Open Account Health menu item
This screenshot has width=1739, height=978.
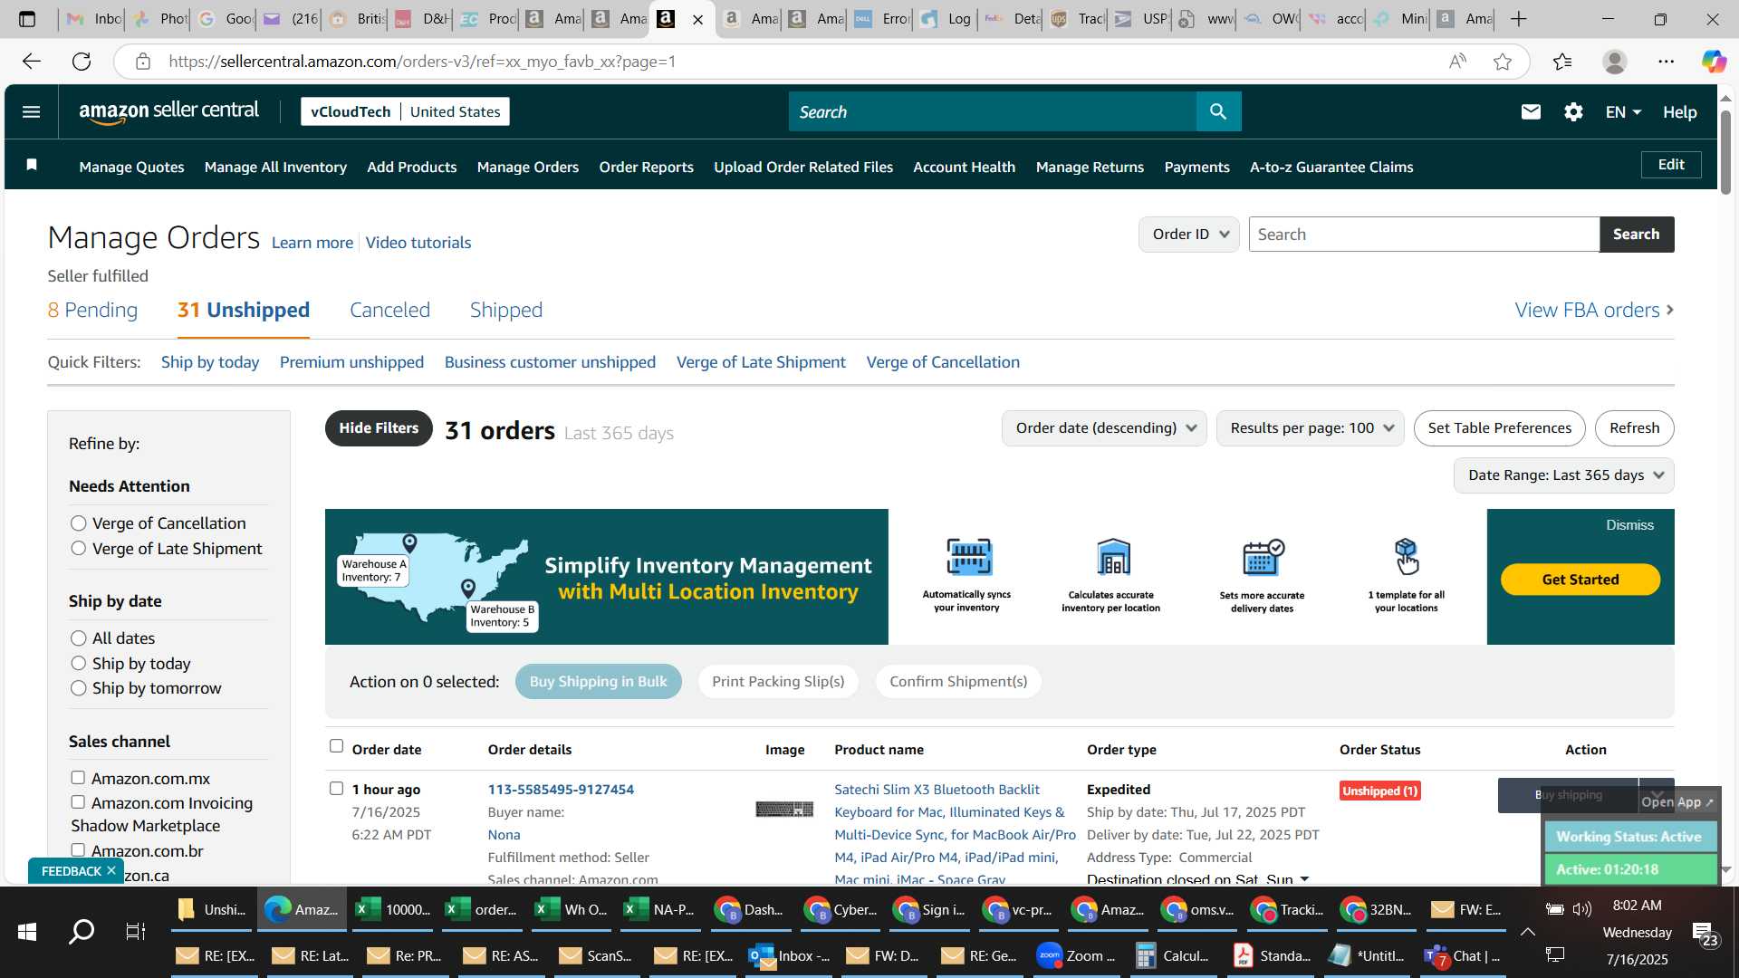pyautogui.click(x=964, y=167)
